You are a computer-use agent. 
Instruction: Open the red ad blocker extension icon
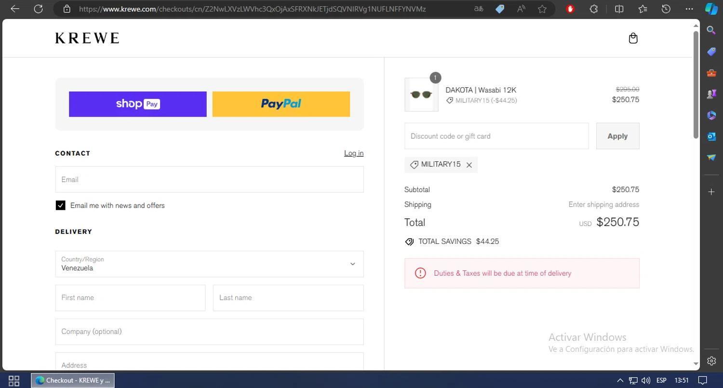(570, 9)
